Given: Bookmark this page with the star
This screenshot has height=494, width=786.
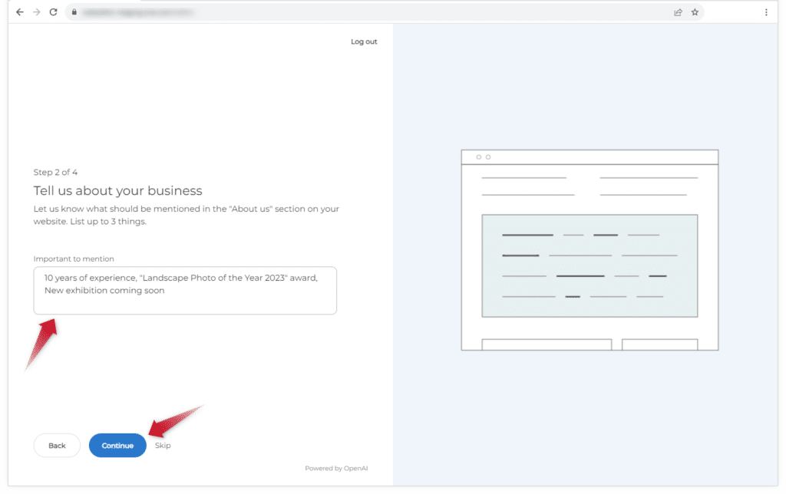Looking at the screenshot, I should (695, 12).
